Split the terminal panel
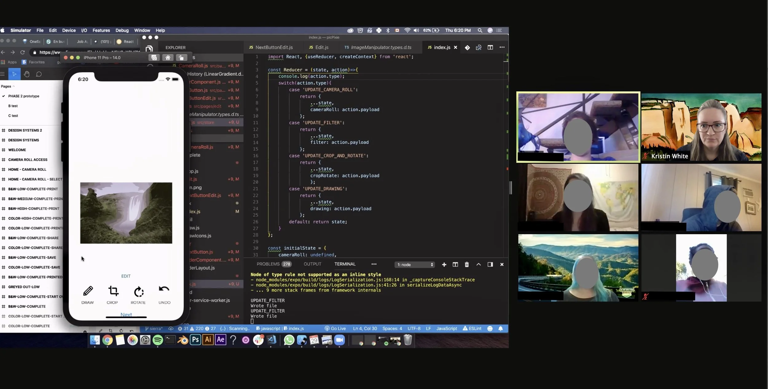Screen dimensions: 768x389 tap(455, 265)
